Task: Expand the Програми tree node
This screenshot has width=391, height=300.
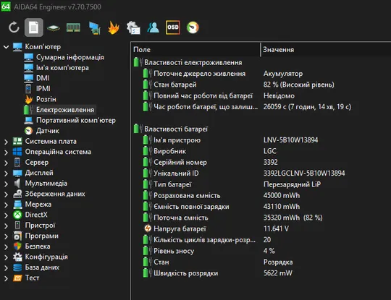Action: (x=6, y=236)
